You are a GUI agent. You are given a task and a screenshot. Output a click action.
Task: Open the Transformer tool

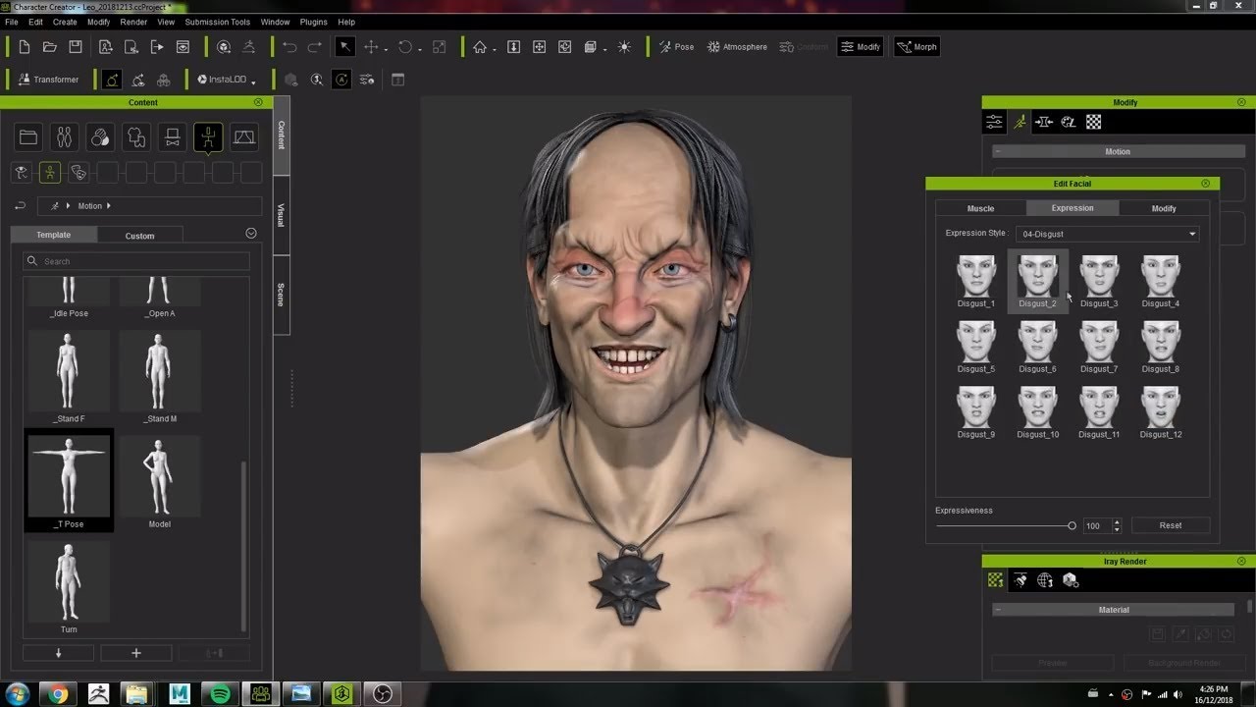tap(48, 80)
